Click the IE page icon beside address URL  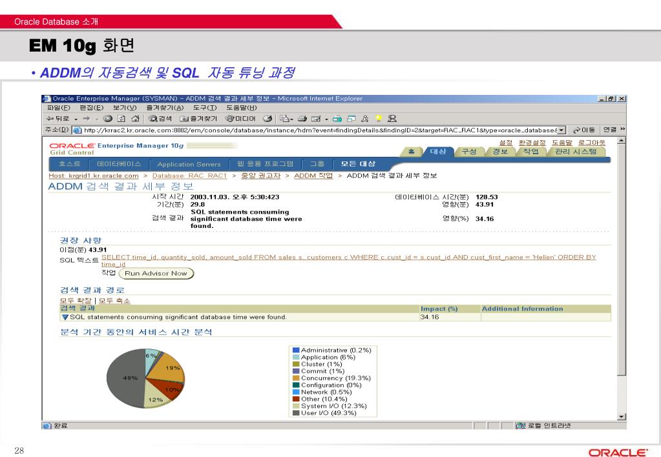point(77,130)
